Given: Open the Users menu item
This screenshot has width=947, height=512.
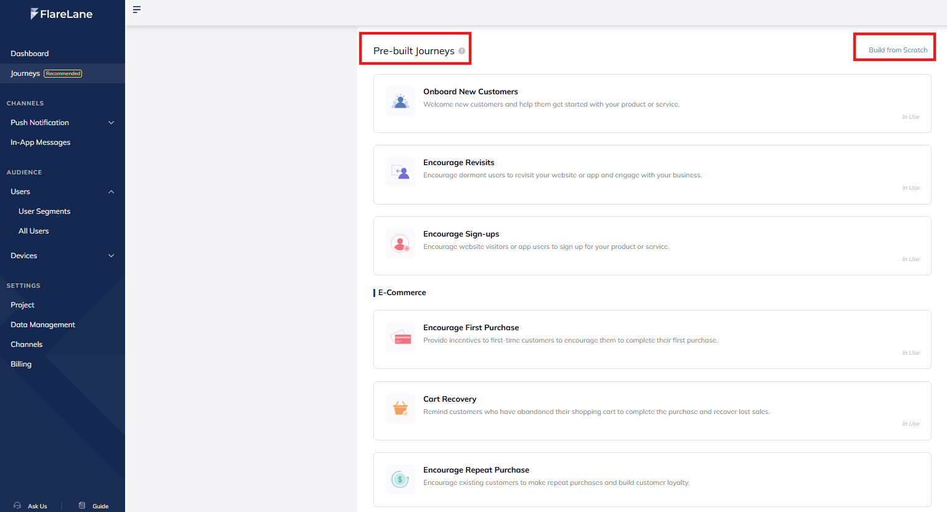Looking at the screenshot, I should pyautogui.click(x=20, y=192).
